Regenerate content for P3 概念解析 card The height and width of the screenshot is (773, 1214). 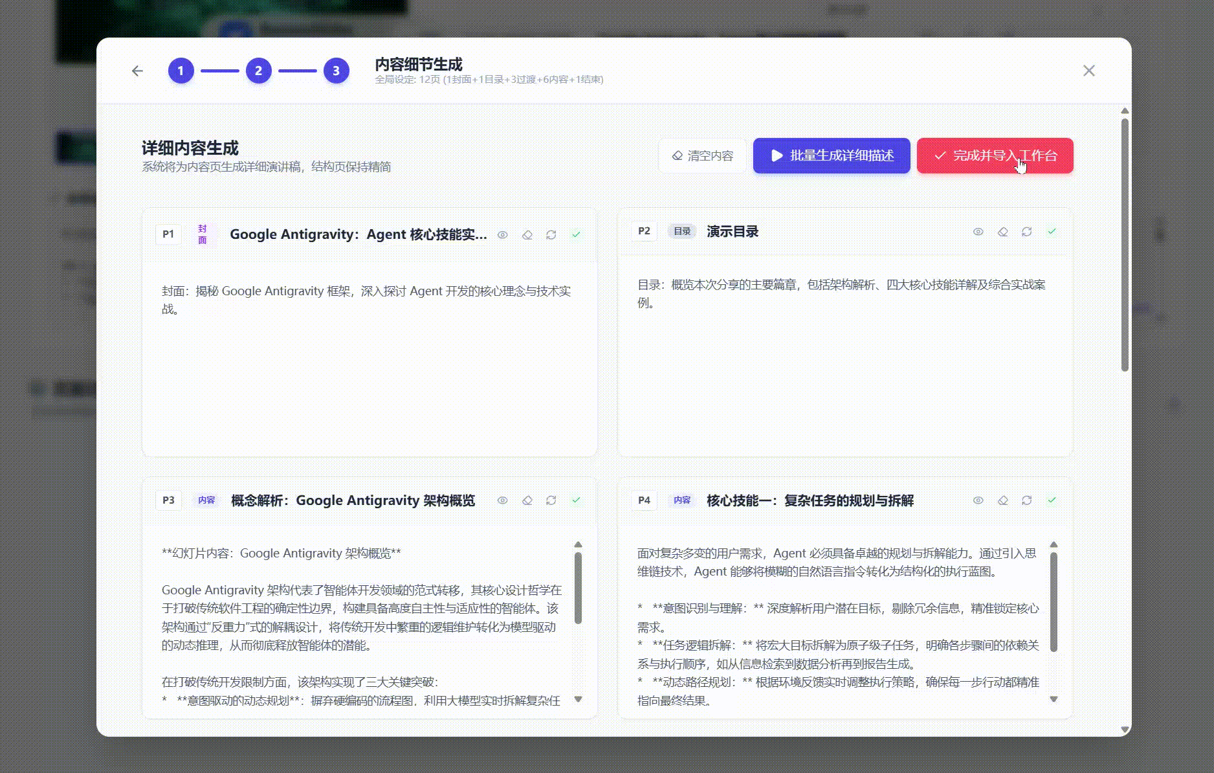click(551, 500)
